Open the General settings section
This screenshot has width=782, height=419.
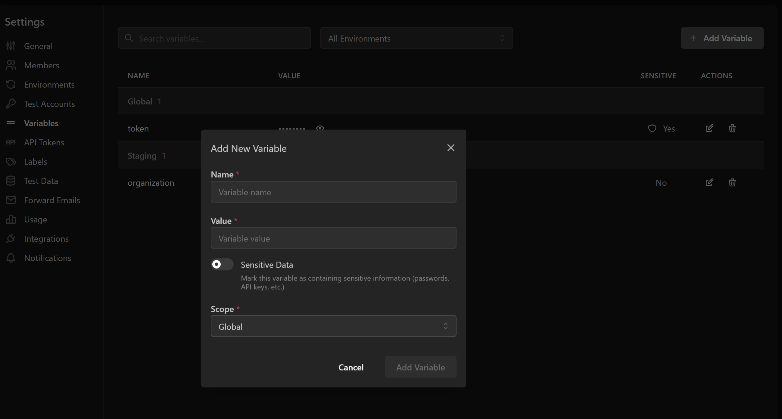pyautogui.click(x=38, y=46)
